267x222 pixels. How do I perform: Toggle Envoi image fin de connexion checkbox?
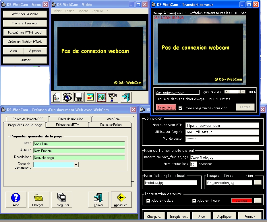[181, 108]
